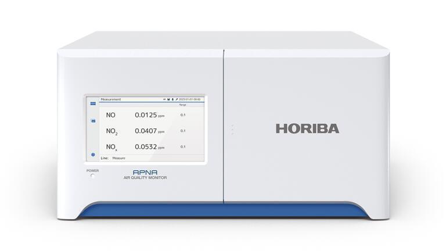Tap the second status icon, left of the USB-shaped icon
The width and height of the screenshot is (446, 251).
[x=168, y=99]
